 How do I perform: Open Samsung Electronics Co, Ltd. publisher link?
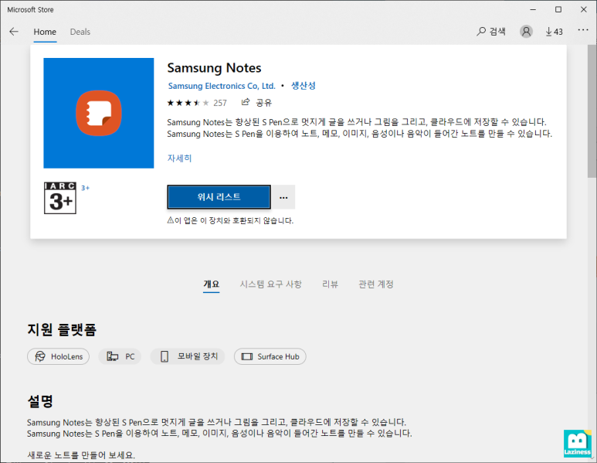click(x=222, y=86)
